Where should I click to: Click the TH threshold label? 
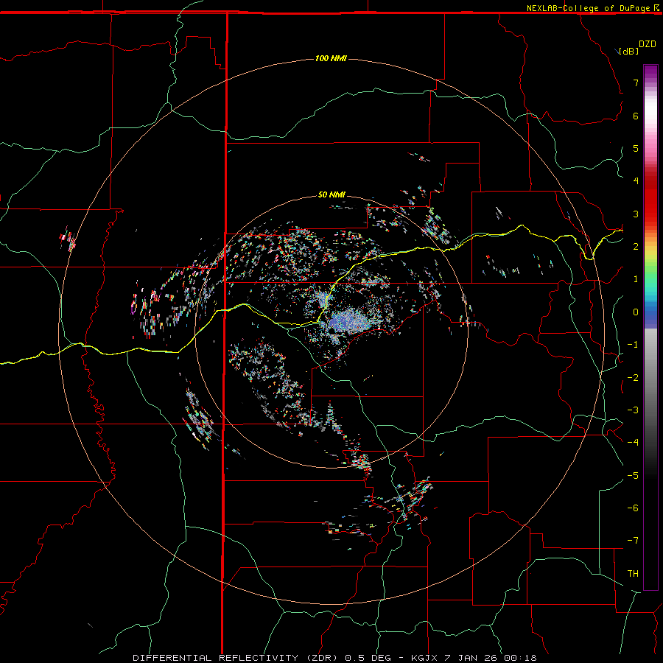633,574
